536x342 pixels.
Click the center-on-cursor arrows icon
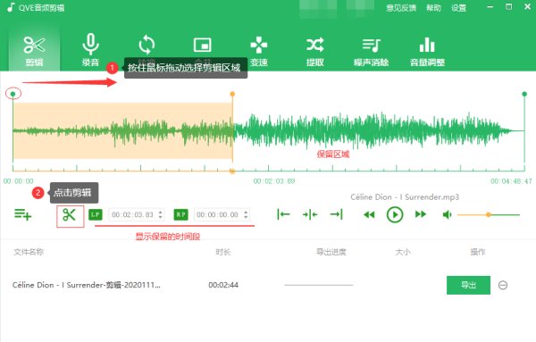310,214
